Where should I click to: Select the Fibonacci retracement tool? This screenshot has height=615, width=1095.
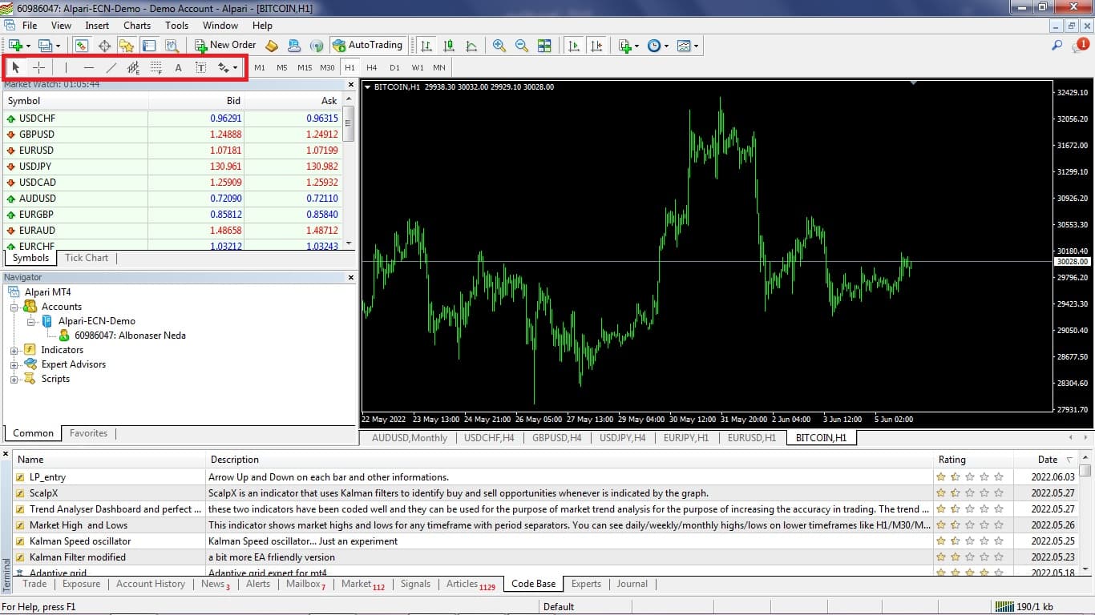[x=156, y=68]
